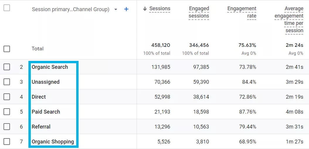Click Paid Search time 4m 08s
The height and width of the screenshot is (149, 309).
click(294, 112)
